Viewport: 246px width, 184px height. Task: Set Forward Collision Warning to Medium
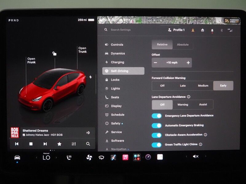[x=203, y=86]
